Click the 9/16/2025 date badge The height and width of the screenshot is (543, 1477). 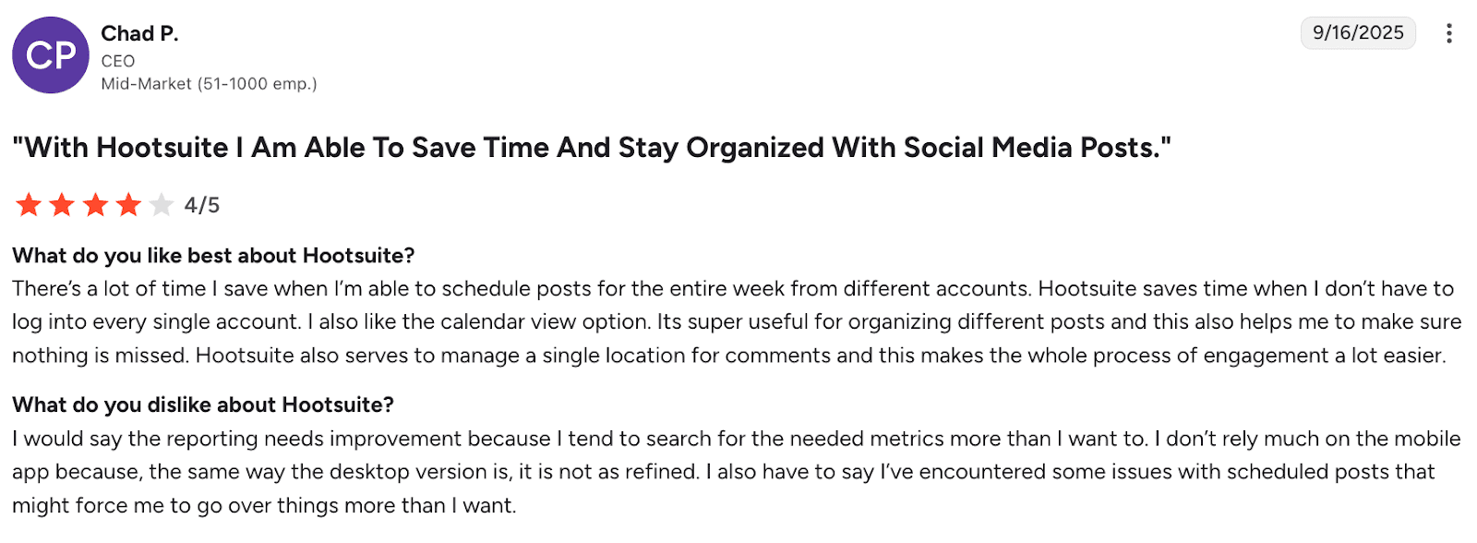(x=1357, y=33)
